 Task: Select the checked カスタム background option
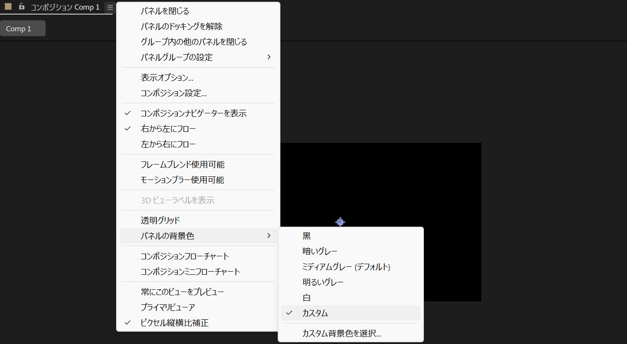click(351, 313)
